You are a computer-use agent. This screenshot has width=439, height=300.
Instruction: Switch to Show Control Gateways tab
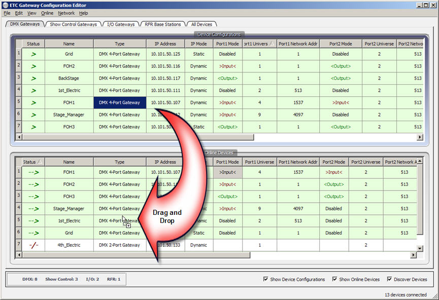(74, 24)
